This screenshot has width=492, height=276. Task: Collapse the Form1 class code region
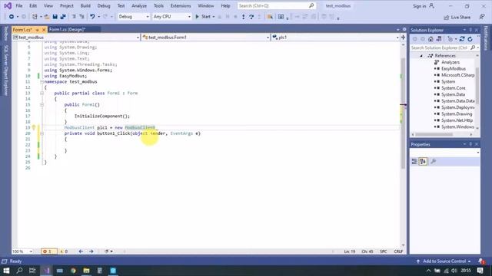tap(42, 94)
